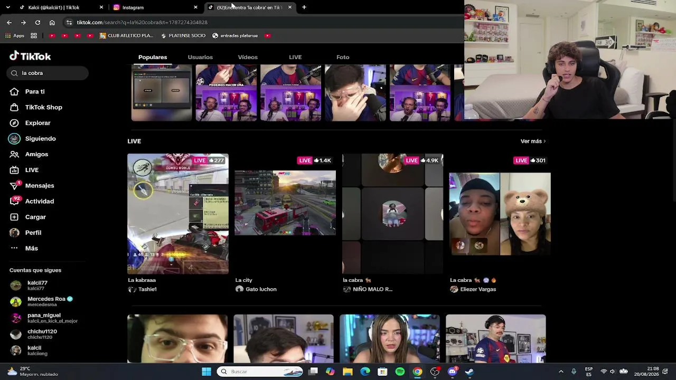
Task: Open CLUB ATLETICO PLA... bookmark
Action: pos(126,35)
